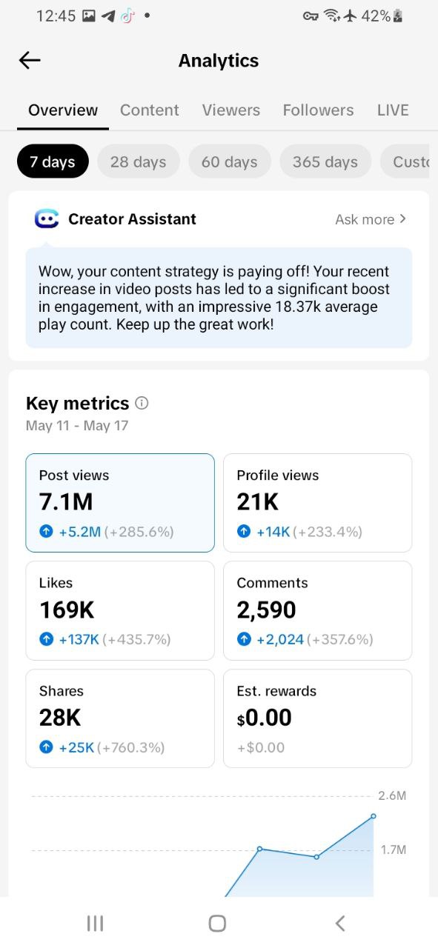Open the Custom date range option
The height and width of the screenshot is (948, 438).
[408, 161]
